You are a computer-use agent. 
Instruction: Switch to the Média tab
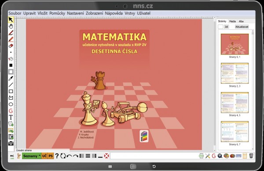(232, 21)
